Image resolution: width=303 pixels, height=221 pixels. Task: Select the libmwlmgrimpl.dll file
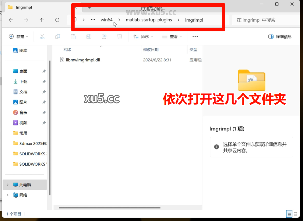tap(82, 60)
